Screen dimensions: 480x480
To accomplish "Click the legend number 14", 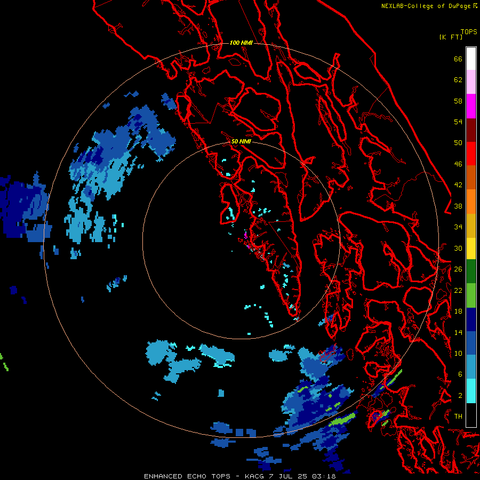I will point(458,332).
